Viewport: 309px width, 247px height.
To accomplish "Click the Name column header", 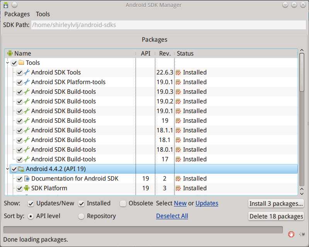I will (70, 53).
